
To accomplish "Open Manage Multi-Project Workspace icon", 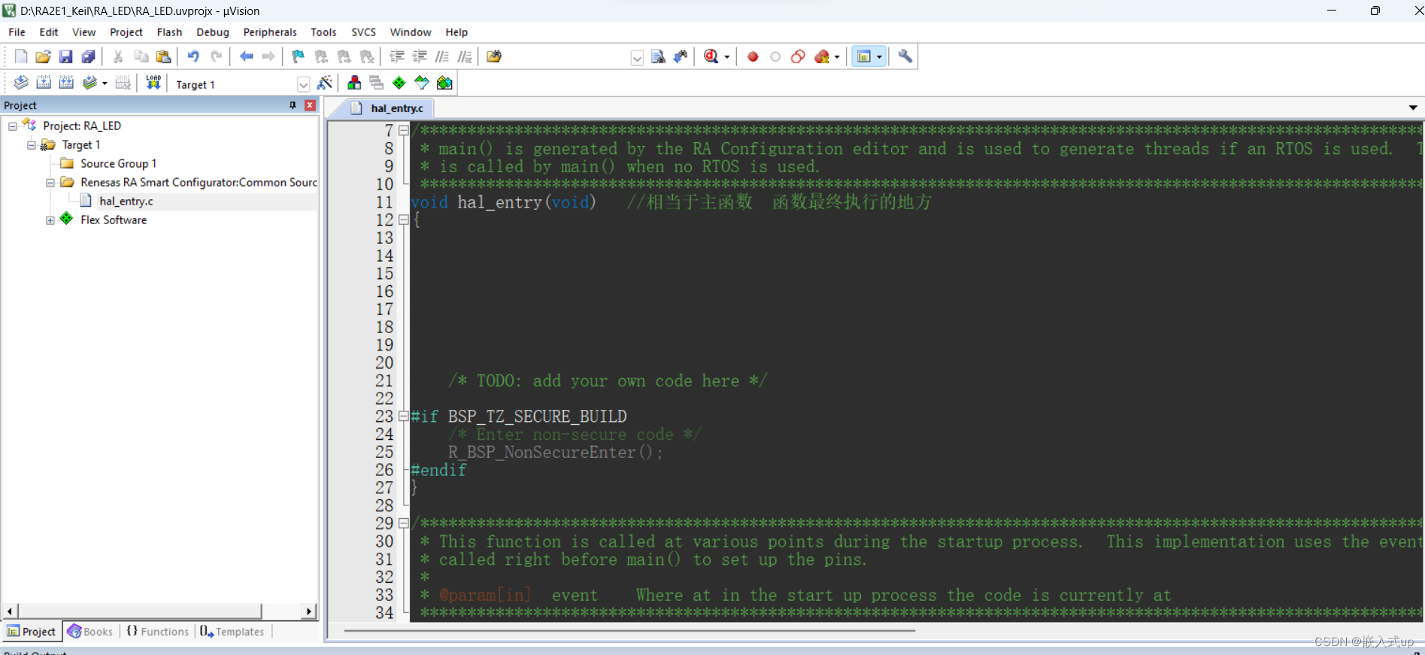I will [377, 83].
